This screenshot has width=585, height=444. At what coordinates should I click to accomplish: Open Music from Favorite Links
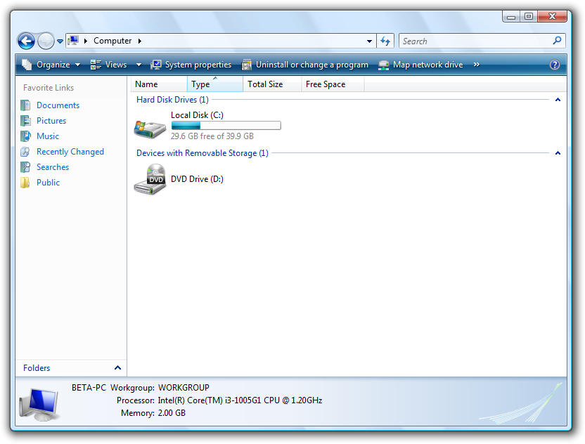tap(48, 136)
